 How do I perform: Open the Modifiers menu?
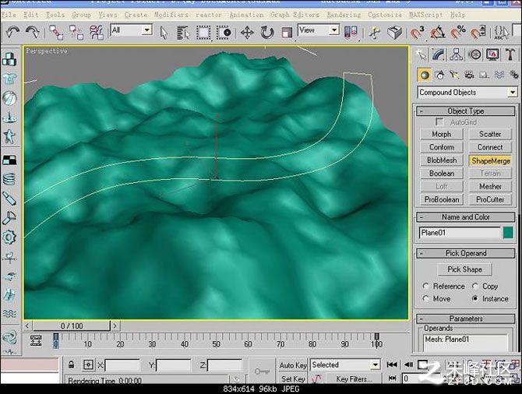[171, 15]
